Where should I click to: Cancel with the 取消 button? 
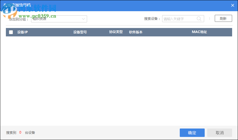point(220,133)
